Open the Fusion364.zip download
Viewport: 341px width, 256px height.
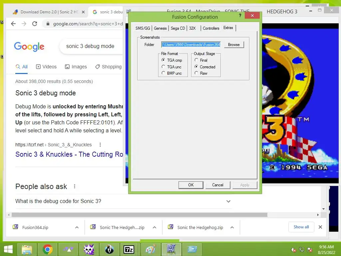tap(35, 227)
